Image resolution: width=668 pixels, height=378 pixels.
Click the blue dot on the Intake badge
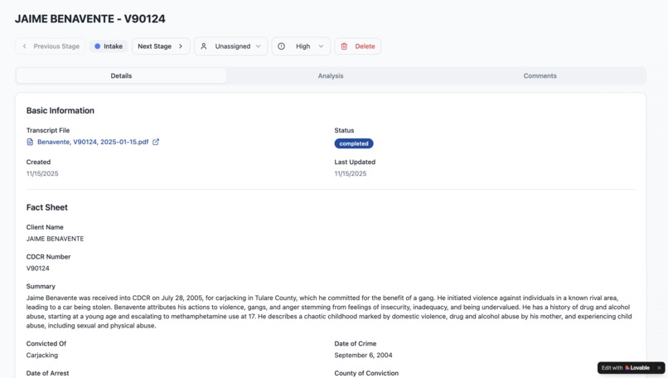point(97,46)
